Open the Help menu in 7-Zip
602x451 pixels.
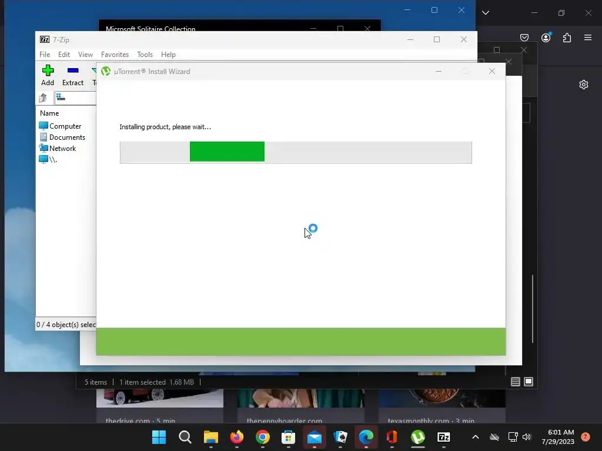tap(168, 55)
